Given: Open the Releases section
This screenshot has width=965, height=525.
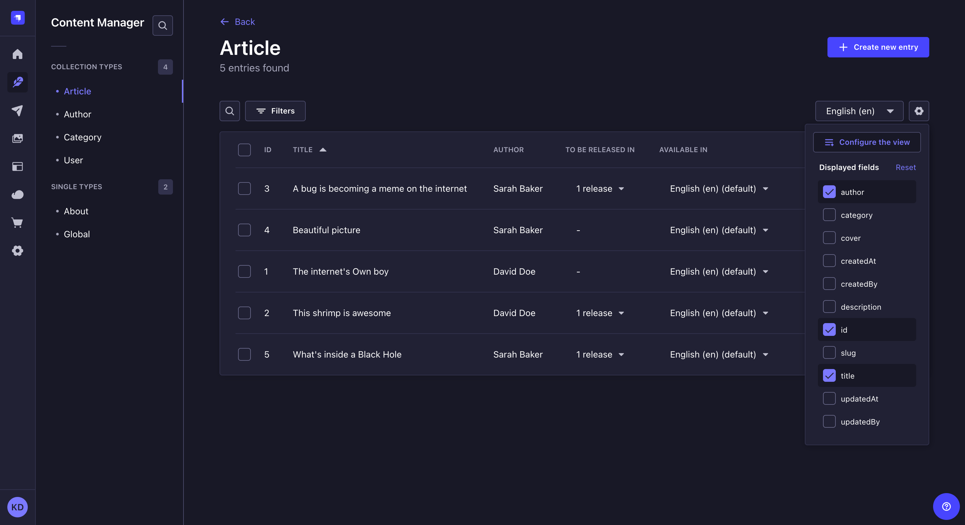Looking at the screenshot, I should (17, 110).
